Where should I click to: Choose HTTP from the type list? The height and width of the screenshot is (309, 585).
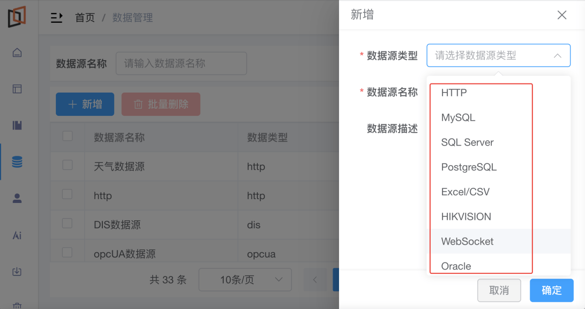tap(498, 93)
